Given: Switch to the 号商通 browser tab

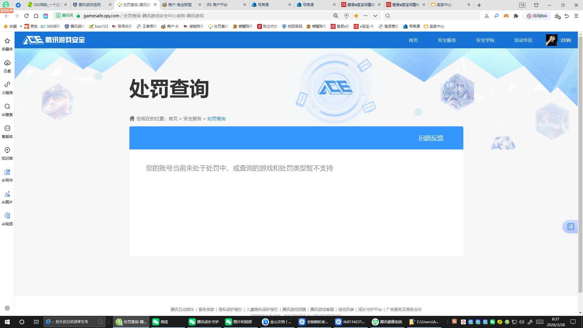Looking at the screenshot, I should point(264,5).
